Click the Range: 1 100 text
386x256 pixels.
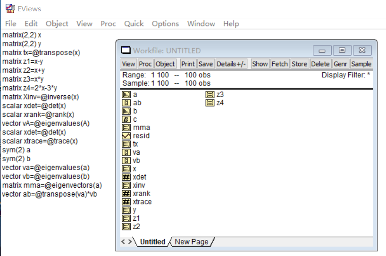pyautogui.click(x=146, y=75)
